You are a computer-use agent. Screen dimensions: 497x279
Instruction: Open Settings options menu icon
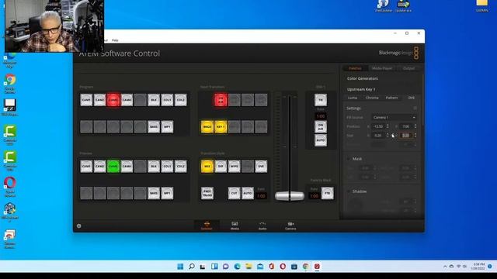pos(415,108)
